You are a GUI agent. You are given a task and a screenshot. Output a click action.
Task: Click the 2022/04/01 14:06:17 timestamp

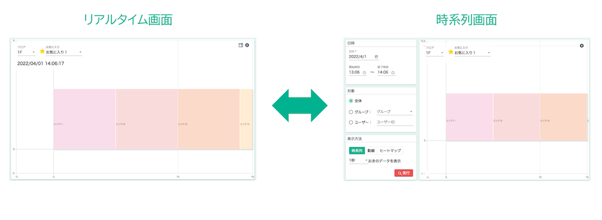coord(41,63)
